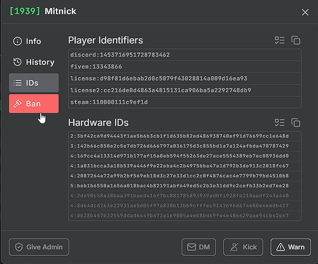This screenshot has width=318, height=264.
Task: Select the IDs tab
Action: pyautogui.click(x=34, y=83)
